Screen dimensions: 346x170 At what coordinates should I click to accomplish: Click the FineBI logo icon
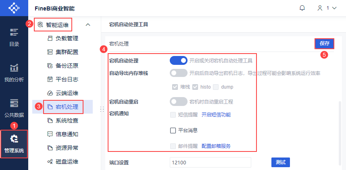click(14, 8)
